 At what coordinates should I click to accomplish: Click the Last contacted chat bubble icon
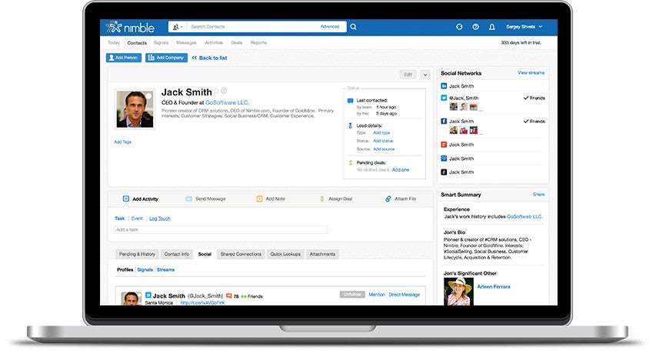(x=350, y=101)
